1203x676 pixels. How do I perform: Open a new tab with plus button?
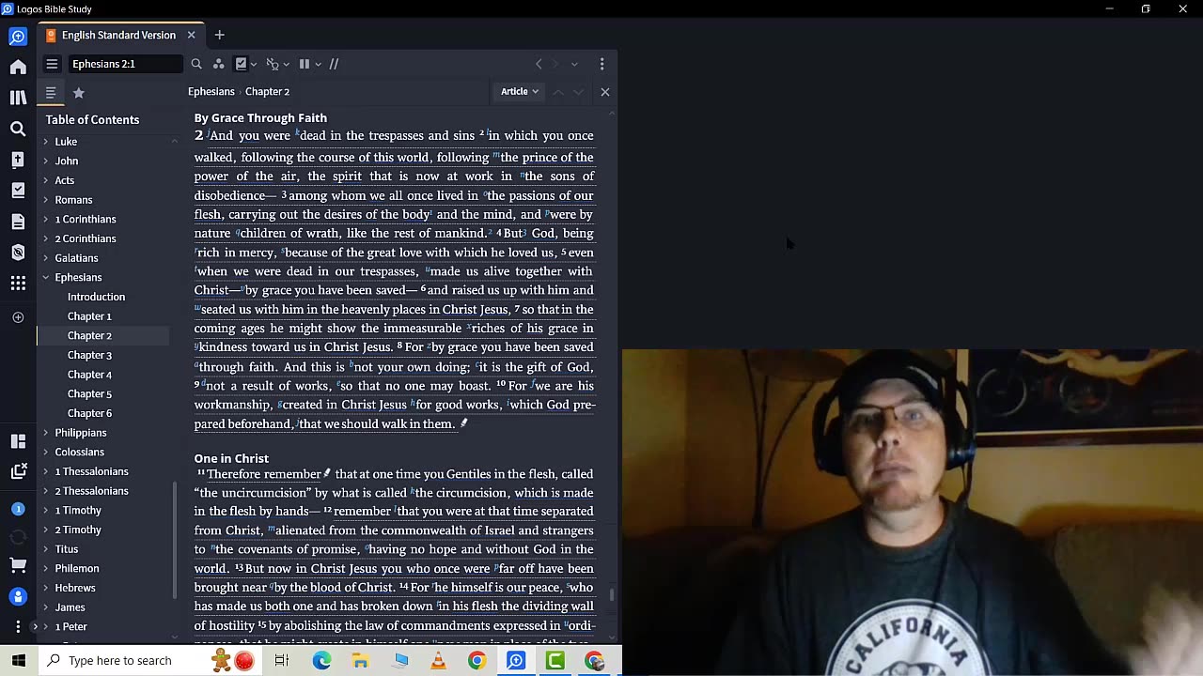219,35
